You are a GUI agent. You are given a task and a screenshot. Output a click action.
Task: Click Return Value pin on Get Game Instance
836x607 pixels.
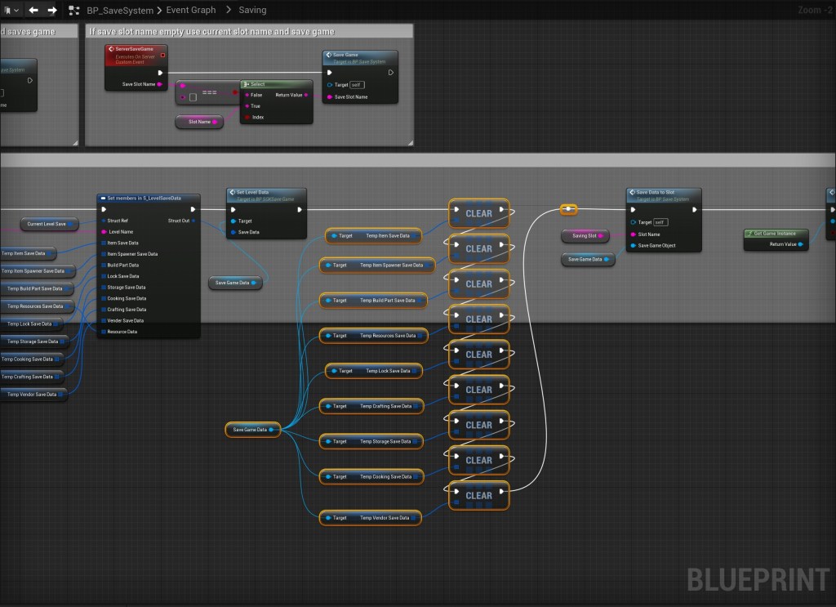click(x=800, y=244)
